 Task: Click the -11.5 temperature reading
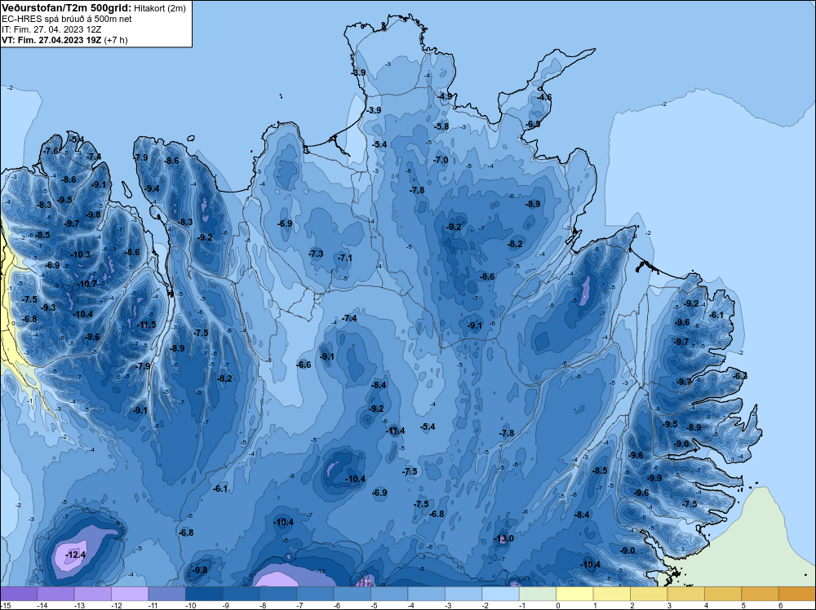[x=146, y=325]
